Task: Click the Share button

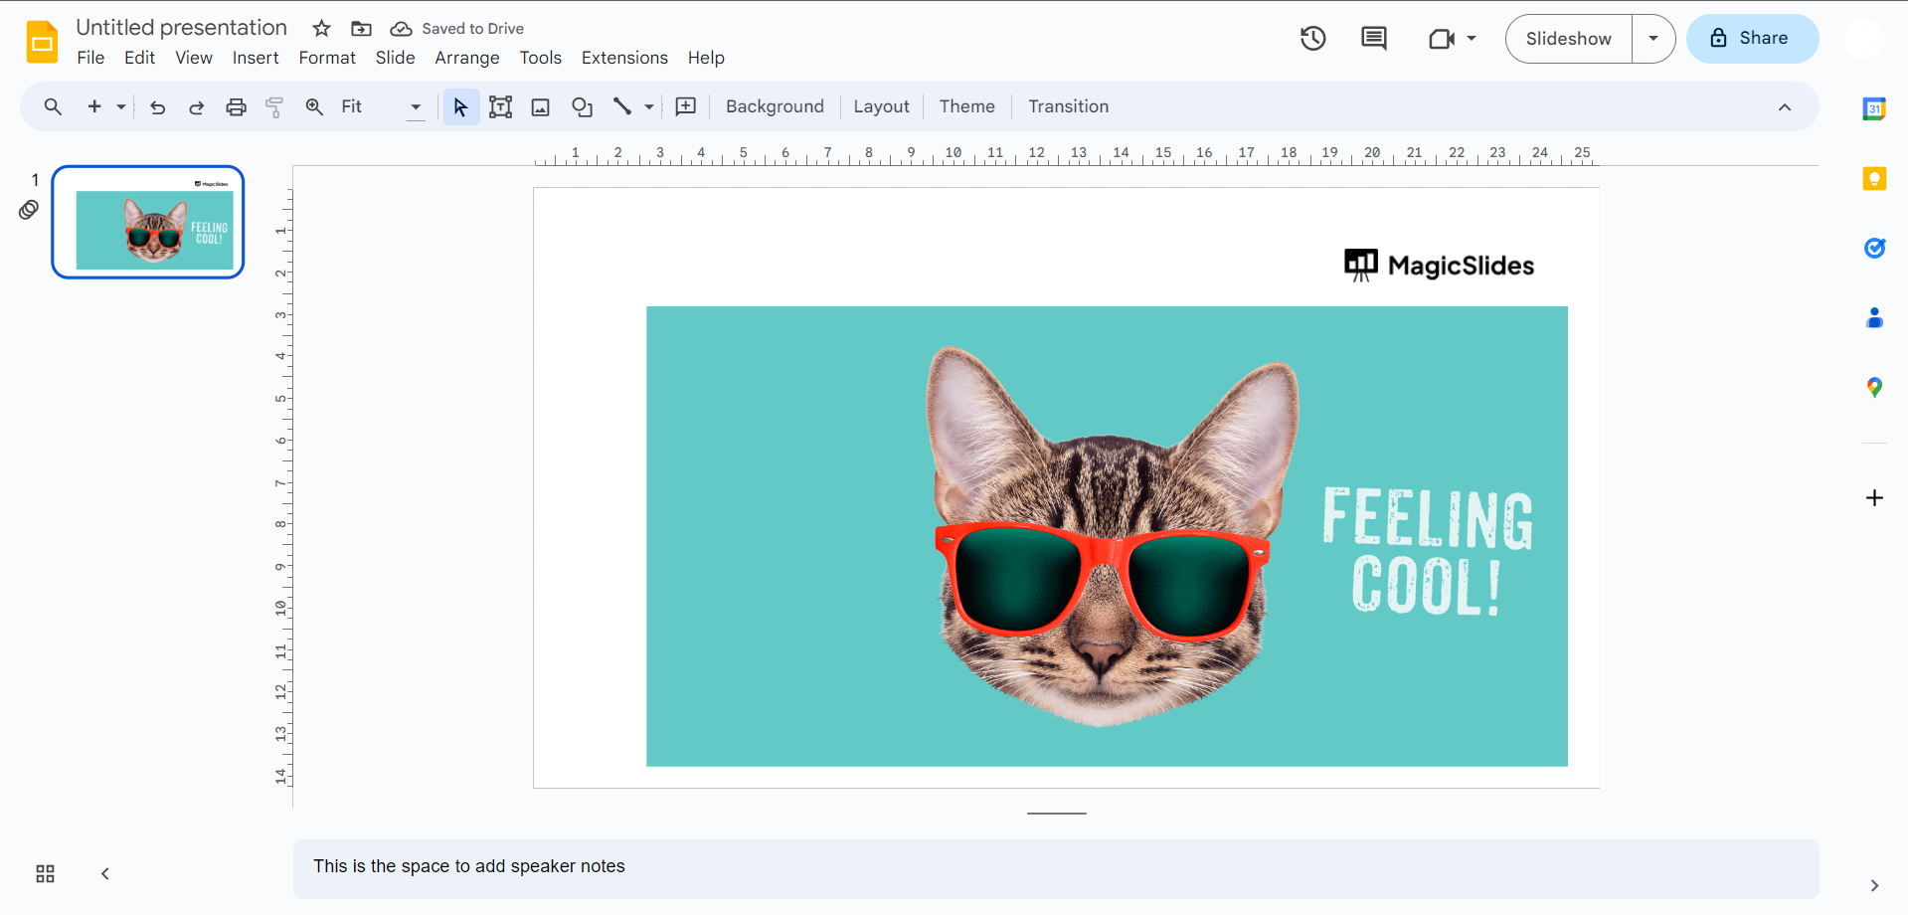Action: tap(1752, 39)
